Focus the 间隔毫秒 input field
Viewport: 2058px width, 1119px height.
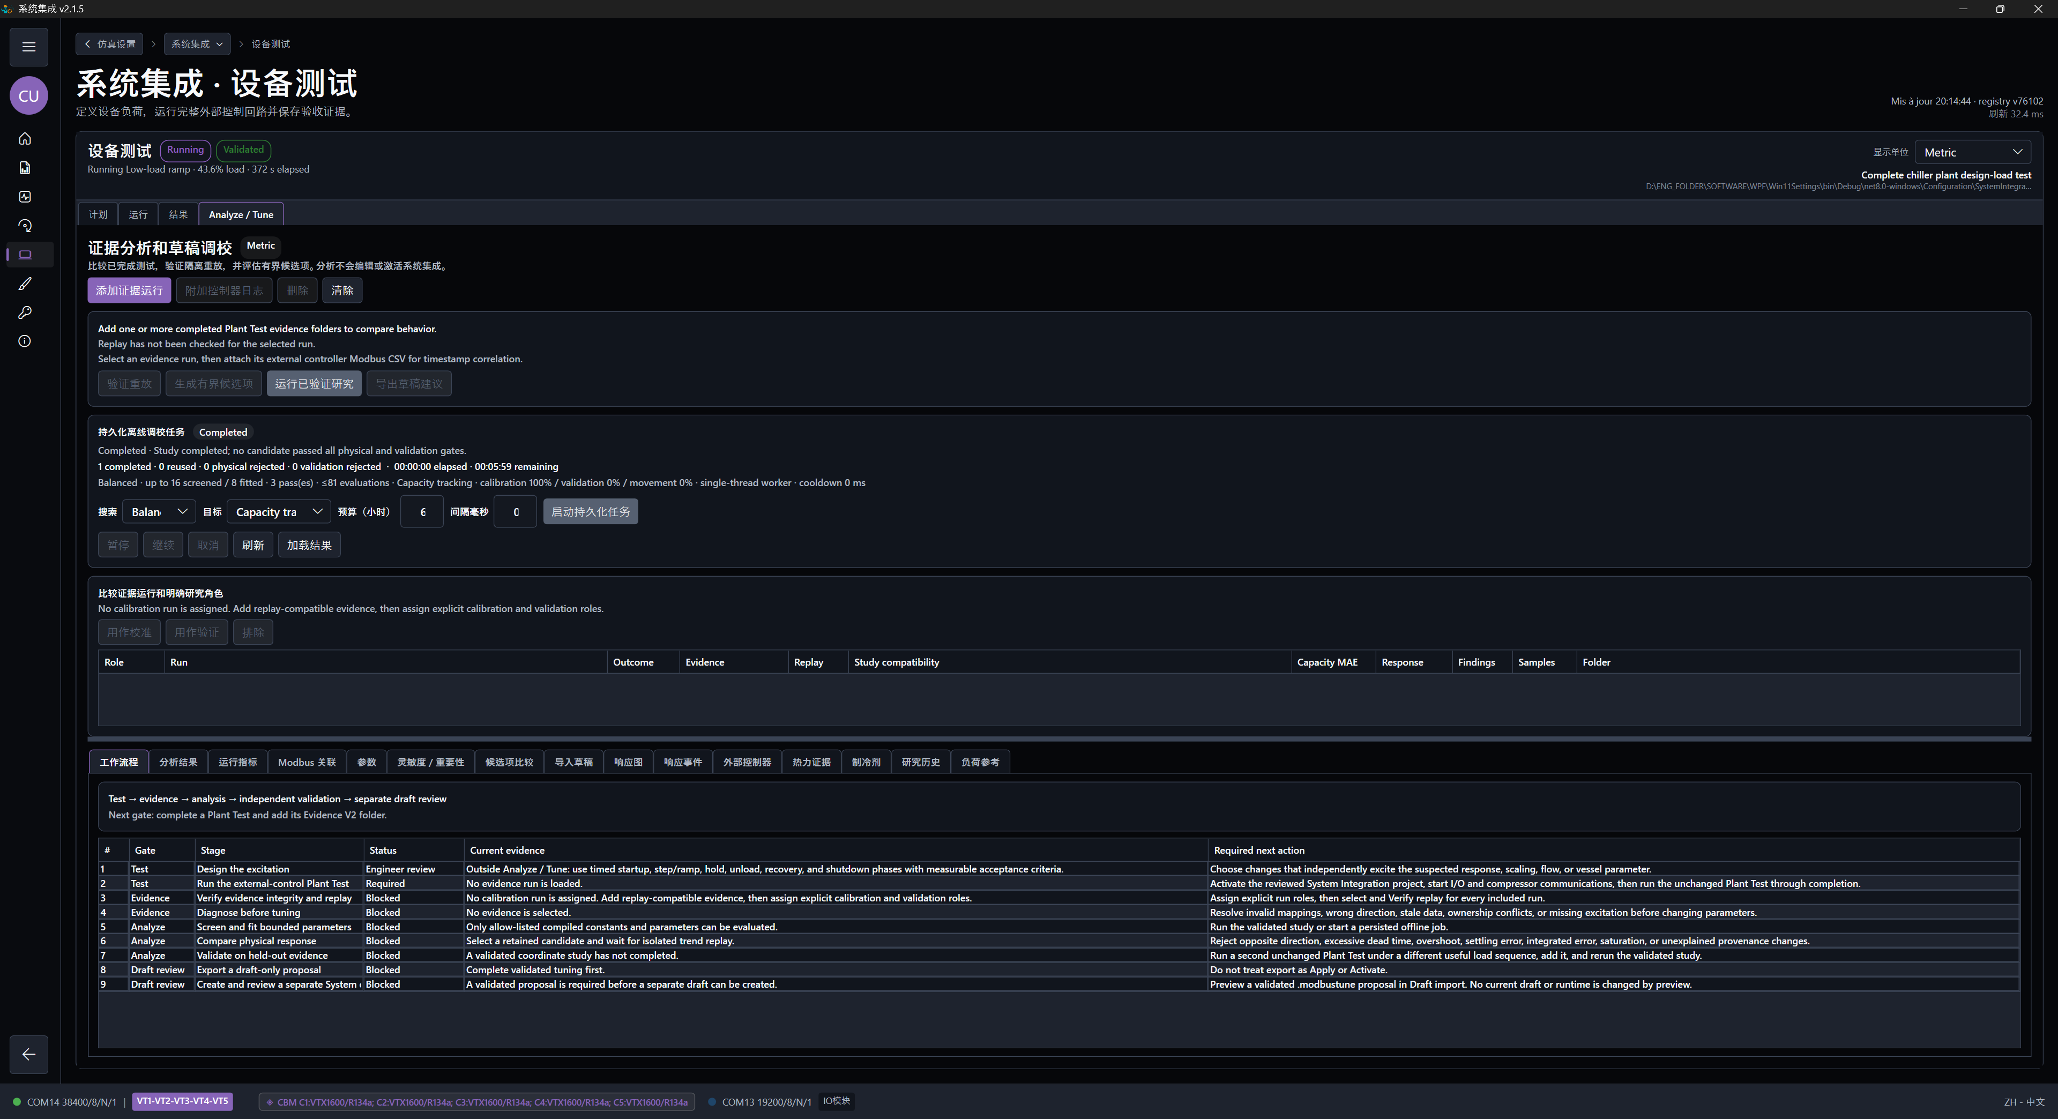point(515,511)
